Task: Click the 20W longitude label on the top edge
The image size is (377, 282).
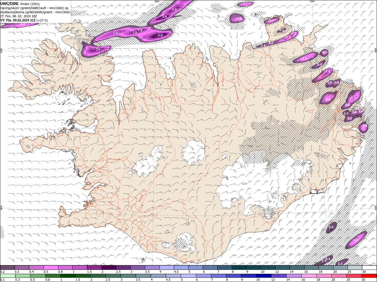Action: [x=157, y=1]
